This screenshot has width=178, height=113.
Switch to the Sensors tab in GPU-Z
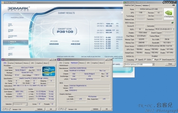[138, 6]
